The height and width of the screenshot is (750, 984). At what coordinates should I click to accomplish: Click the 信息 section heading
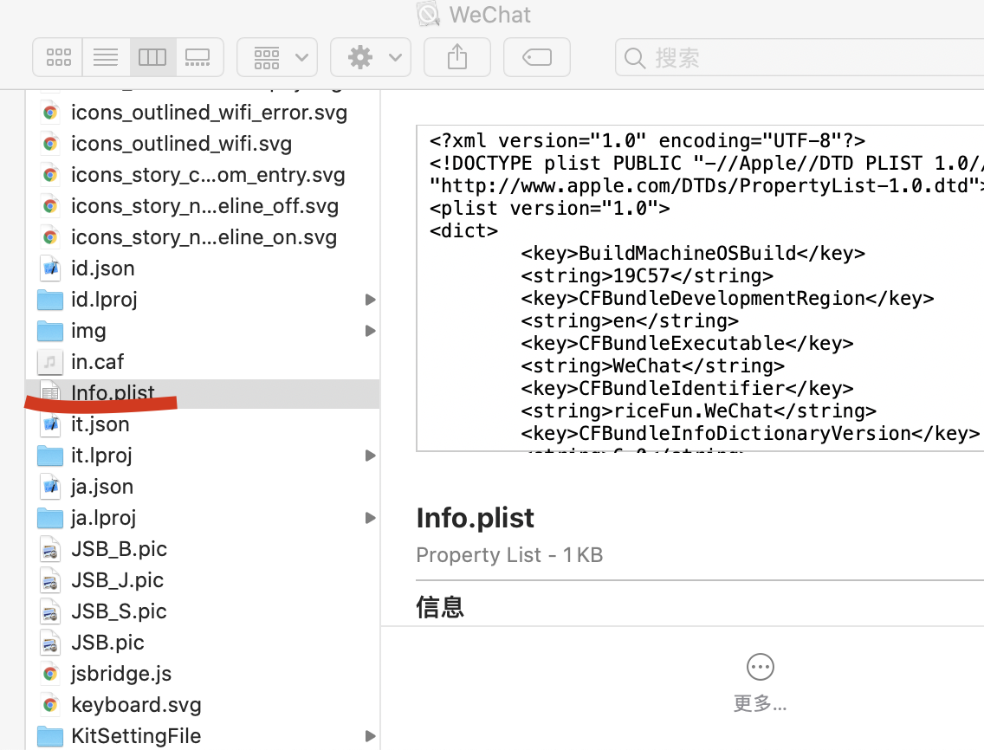[x=440, y=607]
